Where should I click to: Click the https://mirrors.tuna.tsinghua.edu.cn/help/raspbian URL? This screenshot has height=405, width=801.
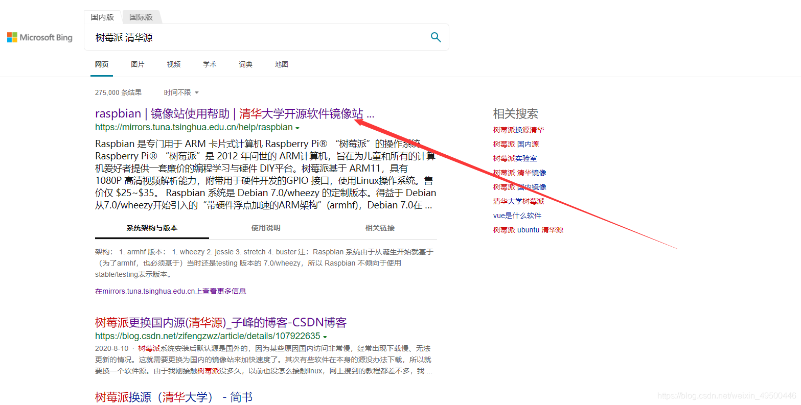194,127
